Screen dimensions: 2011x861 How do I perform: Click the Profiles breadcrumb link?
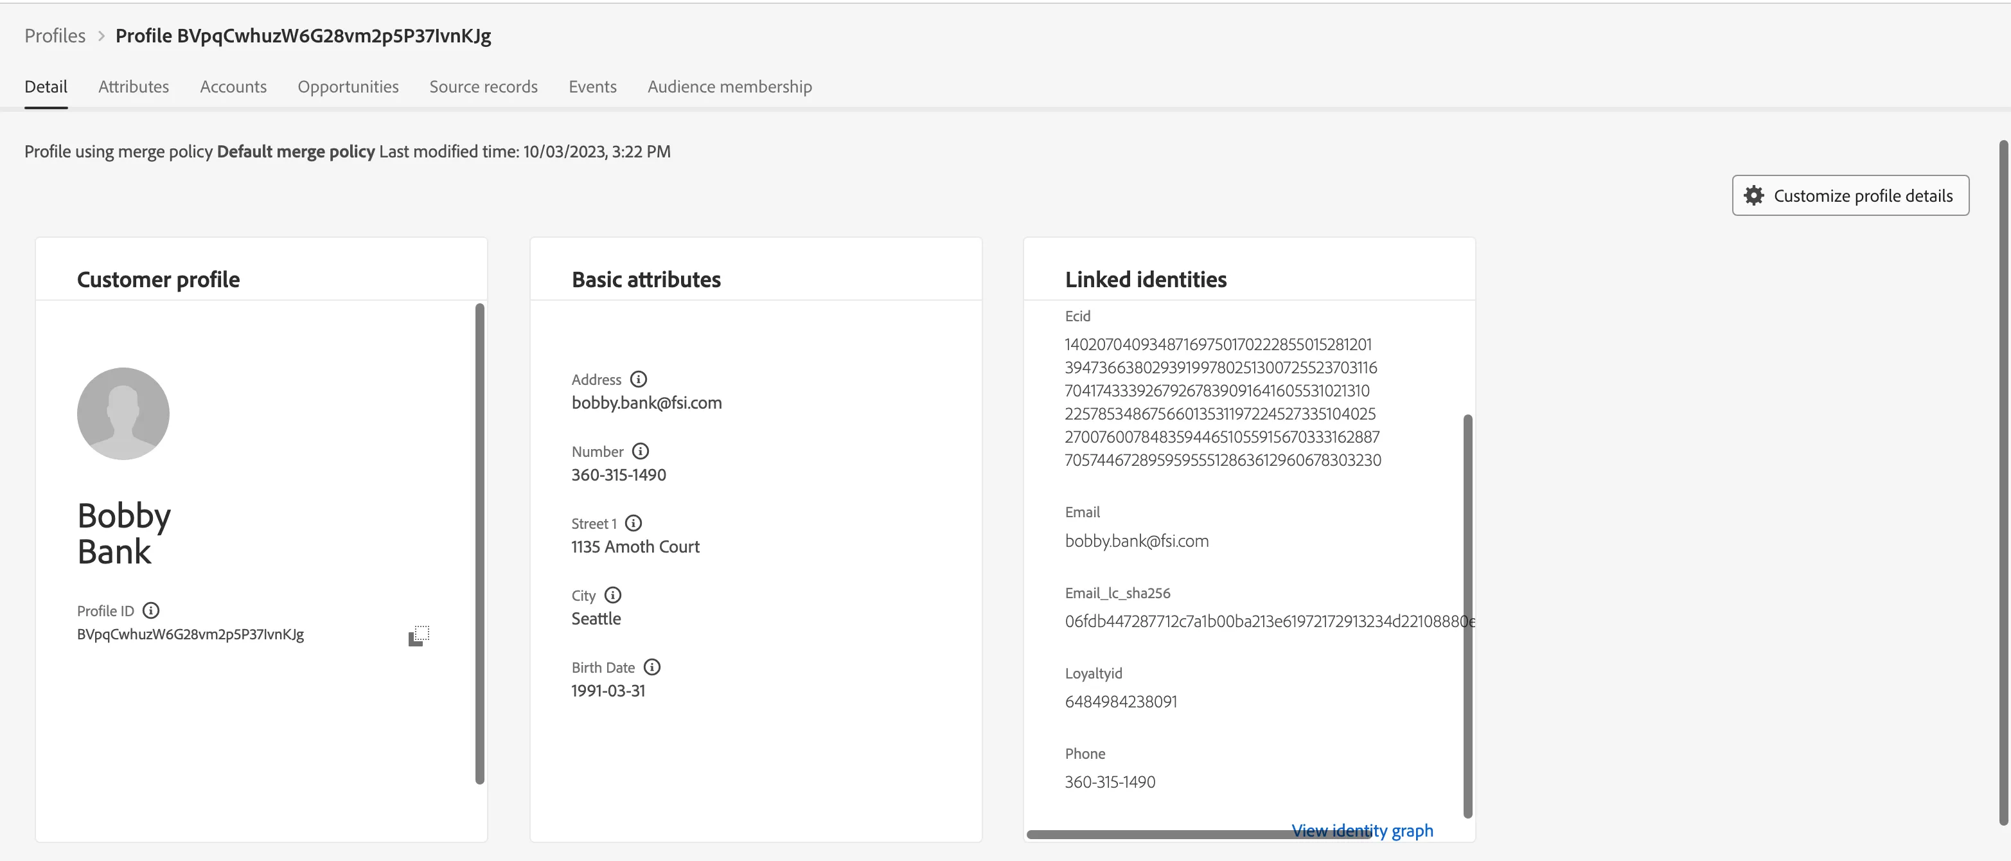[x=55, y=36]
